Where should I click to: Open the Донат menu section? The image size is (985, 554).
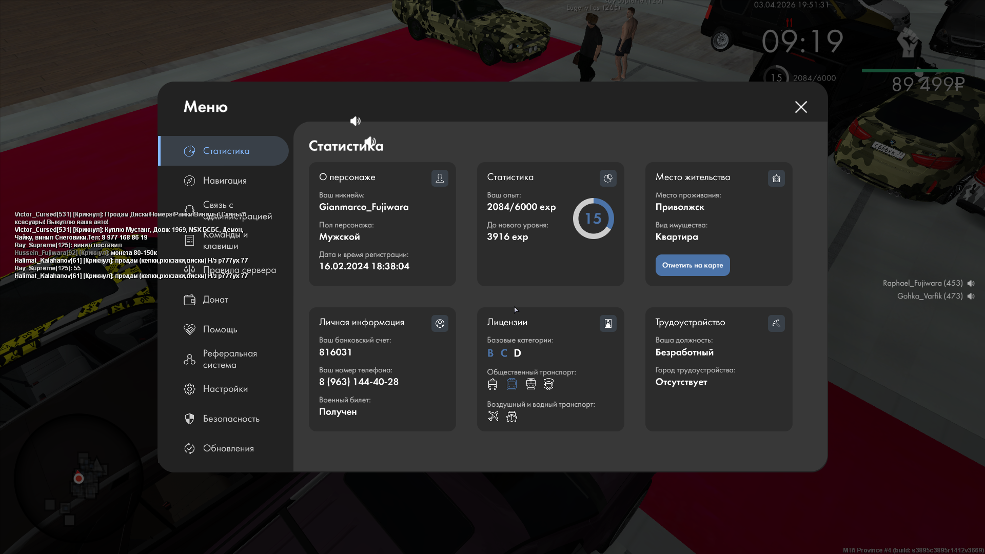tap(215, 300)
